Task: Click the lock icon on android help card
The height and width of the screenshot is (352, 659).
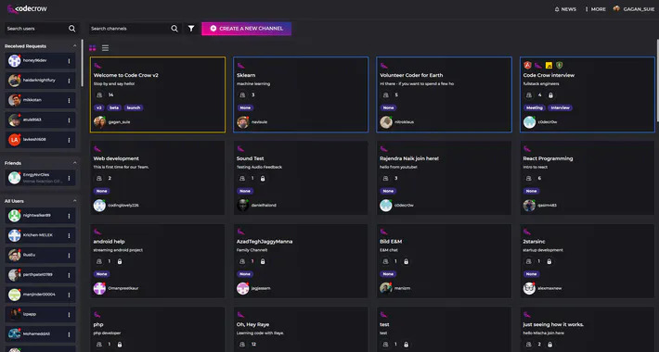Action: click(120, 261)
